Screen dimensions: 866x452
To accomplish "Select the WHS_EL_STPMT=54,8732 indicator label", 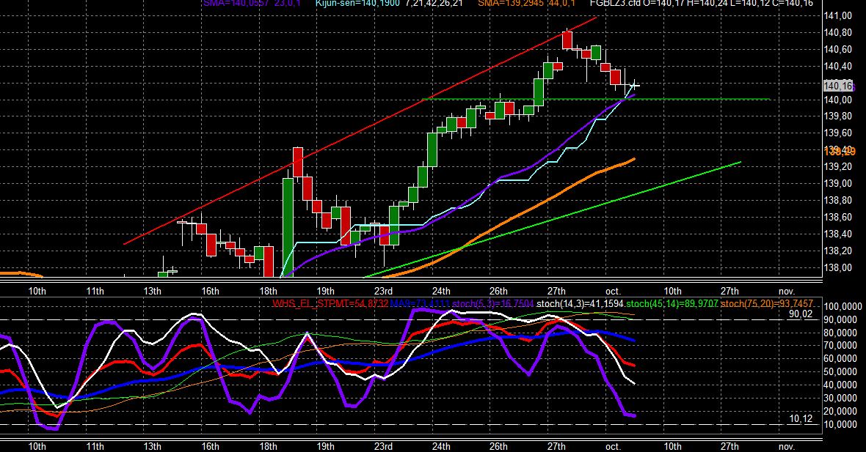I will coord(330,303).
